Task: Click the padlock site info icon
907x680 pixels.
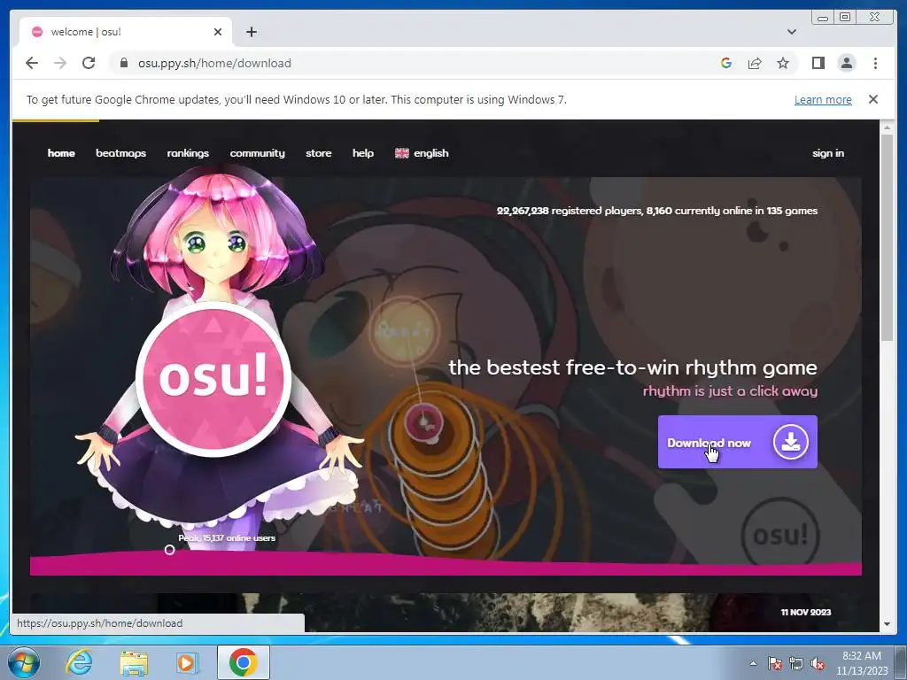Action: click(124, 63)
